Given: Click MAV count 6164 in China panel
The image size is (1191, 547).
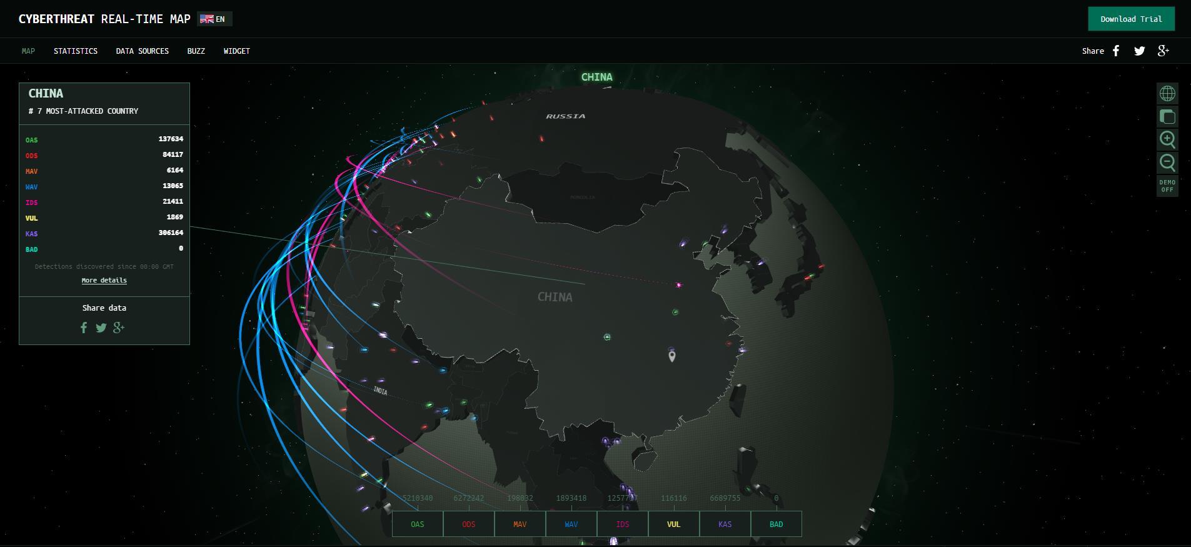Looking at the screenshot, I should pos(175,170).
